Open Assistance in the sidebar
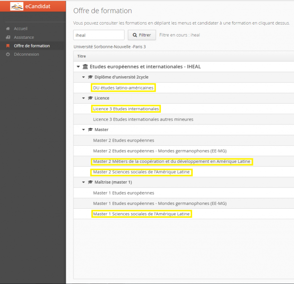Screen dimensions: 294x284 coord(24,37)
